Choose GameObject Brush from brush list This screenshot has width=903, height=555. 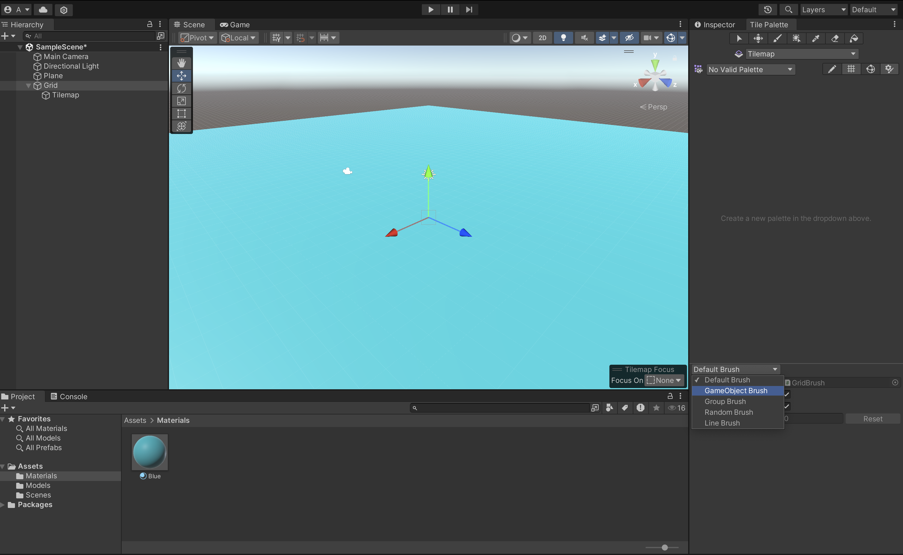pos(736,390)
